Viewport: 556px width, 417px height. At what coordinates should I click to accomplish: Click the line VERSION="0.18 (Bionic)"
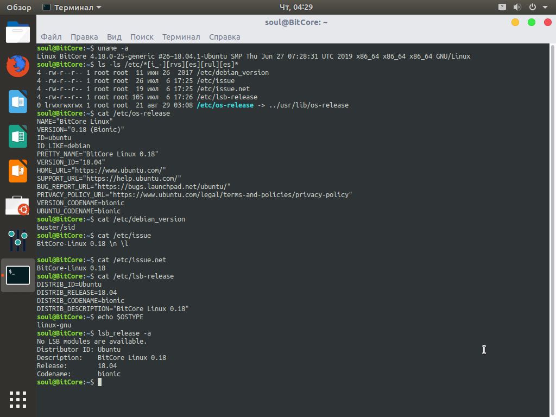click(x=80, y=130)
